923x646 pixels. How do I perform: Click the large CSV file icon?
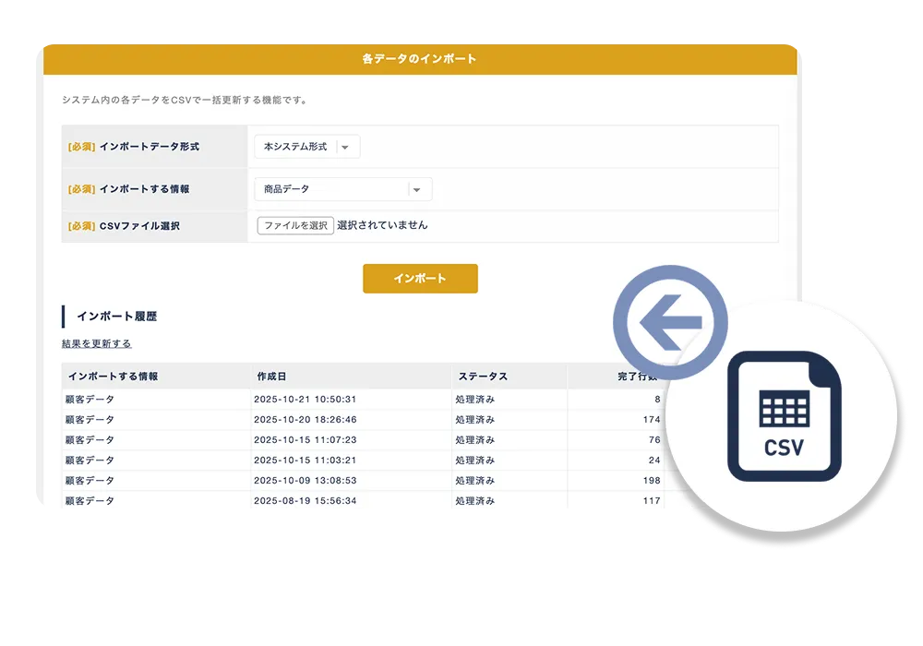pos(784,416)
